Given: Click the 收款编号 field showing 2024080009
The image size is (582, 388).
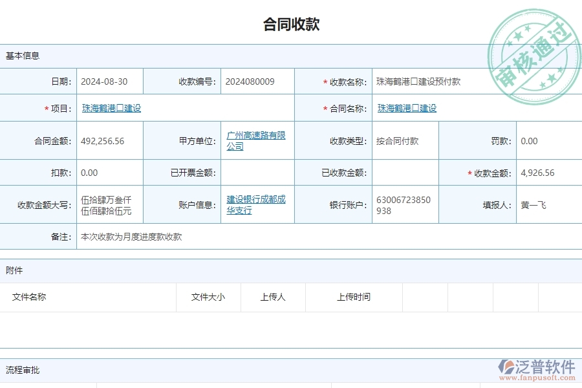Looking at the screenshot, I should click(x=251, y=81).
